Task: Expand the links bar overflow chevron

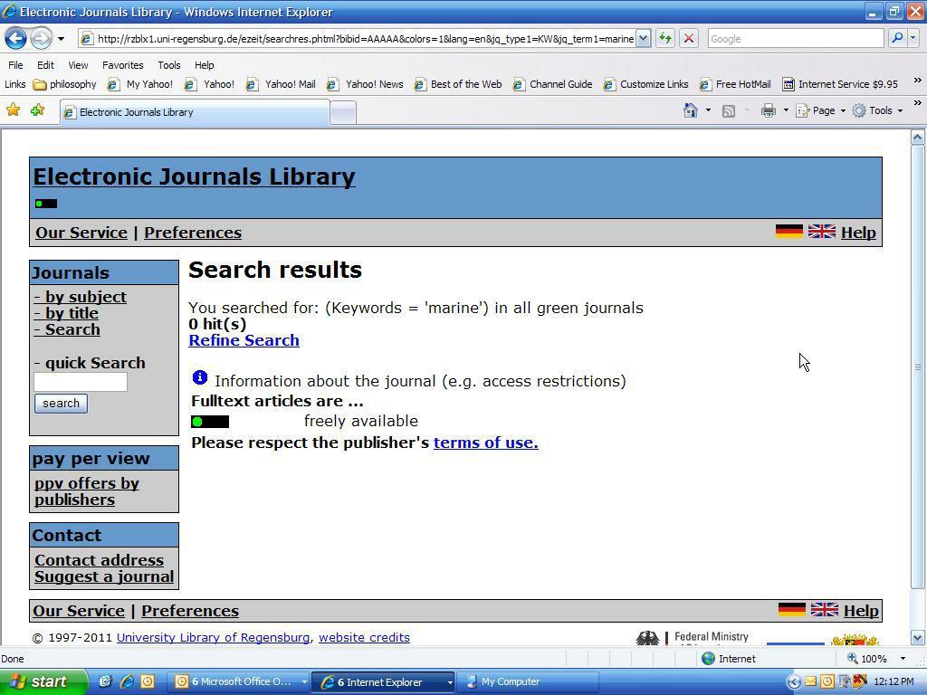Action: pyautogui.click(x=917, y=81)
